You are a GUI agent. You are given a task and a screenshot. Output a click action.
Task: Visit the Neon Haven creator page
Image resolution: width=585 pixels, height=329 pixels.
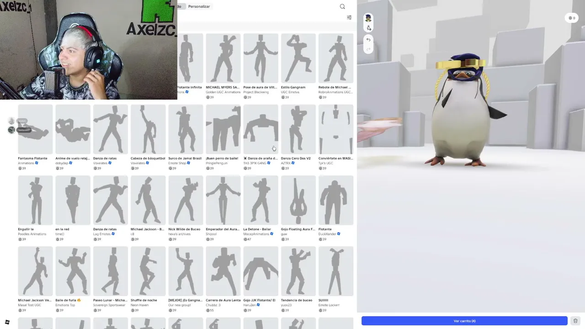click(x=139, y=305)
